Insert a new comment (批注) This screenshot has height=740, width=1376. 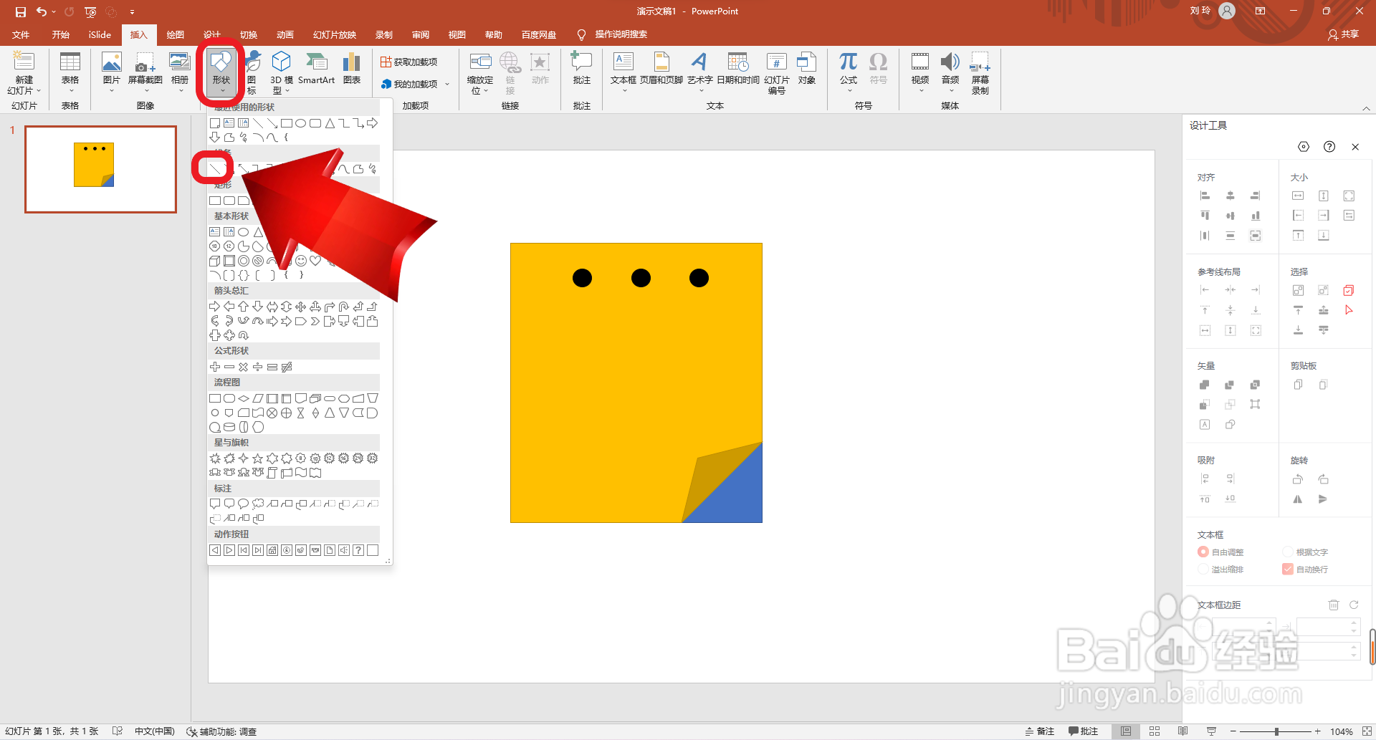click(582, 70)
